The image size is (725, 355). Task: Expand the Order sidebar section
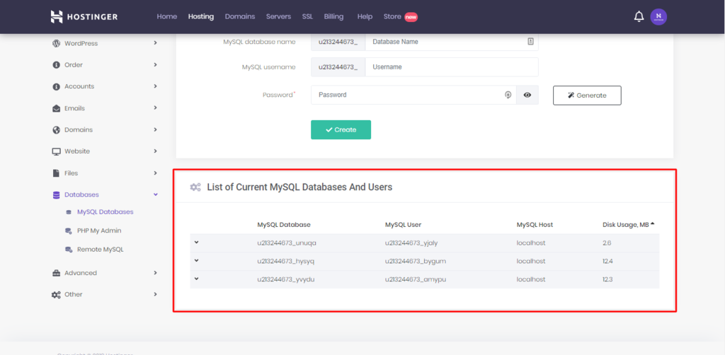coord(155,64)
